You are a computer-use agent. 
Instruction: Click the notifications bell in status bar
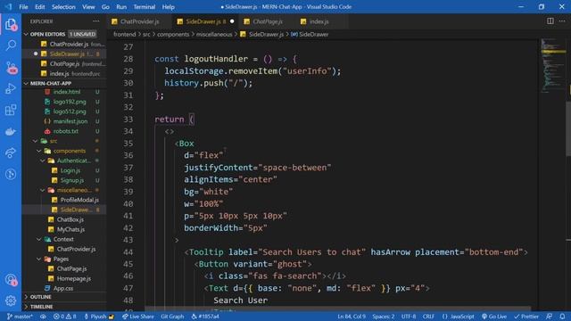[x=562, y=317]
